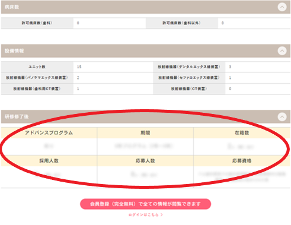Select the パノラマエックス線装置 label cell
This screenshot has width=291, height=225.
[x=37, y=78]
